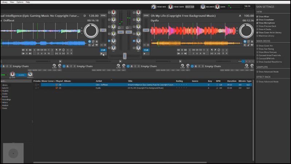291x164 pixels.
Task: Open the Library menu
Action: point(4,2)
